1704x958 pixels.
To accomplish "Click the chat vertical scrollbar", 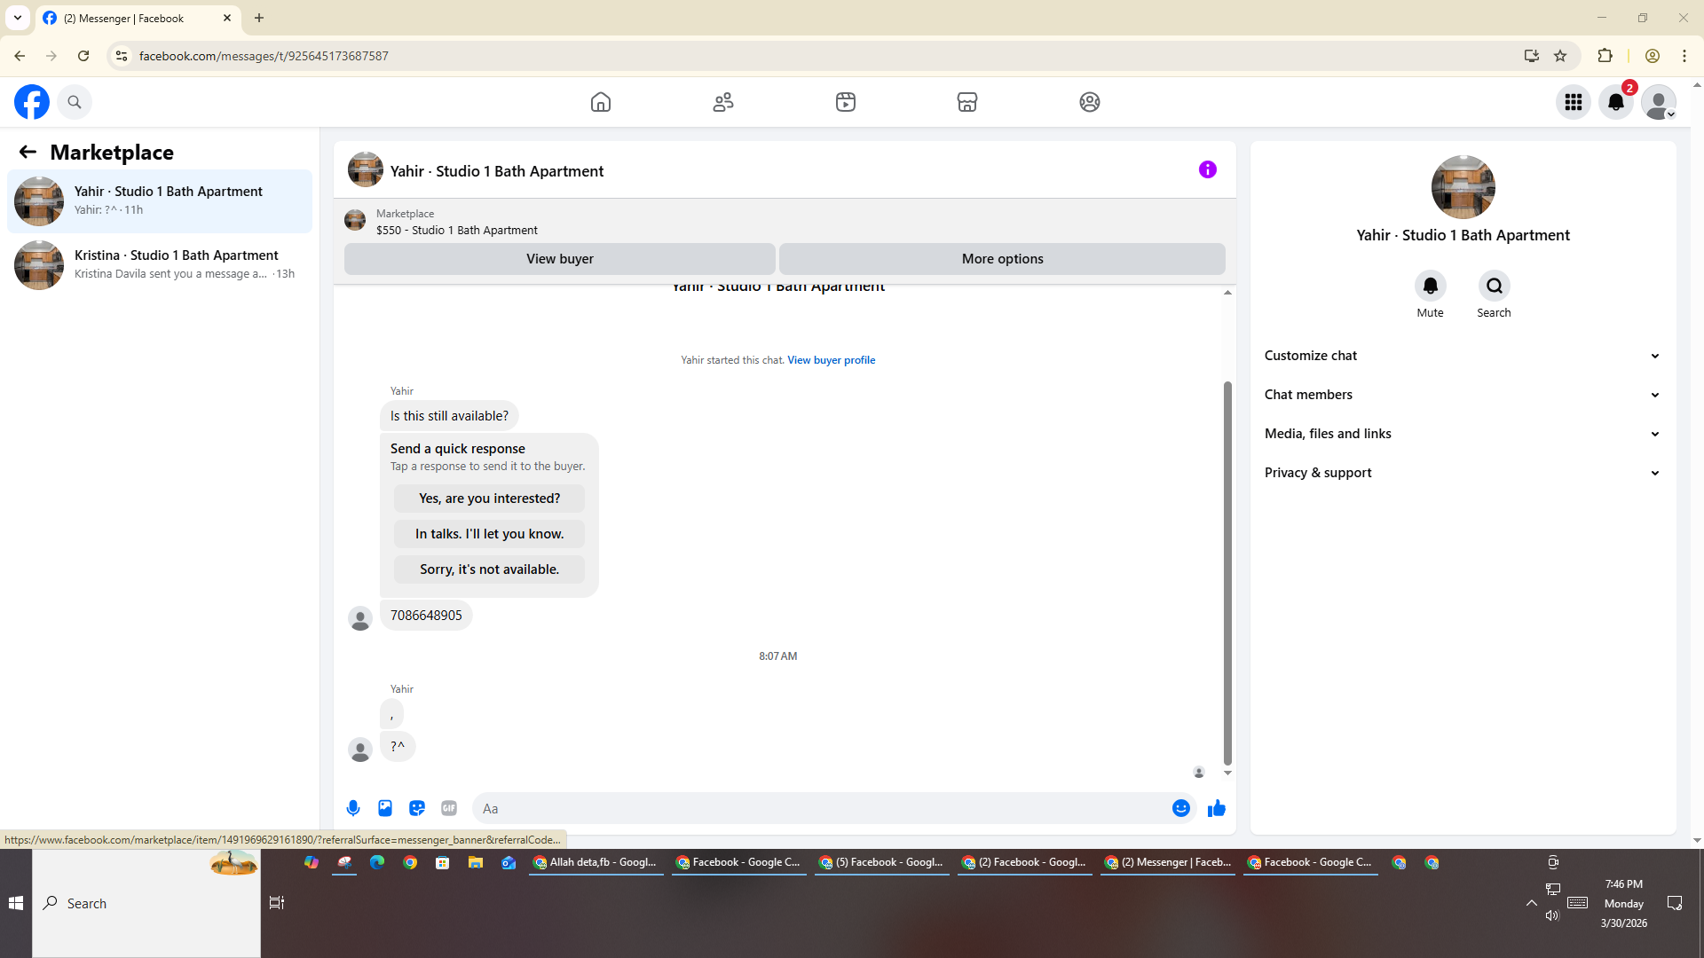I will click(1227, 572).
